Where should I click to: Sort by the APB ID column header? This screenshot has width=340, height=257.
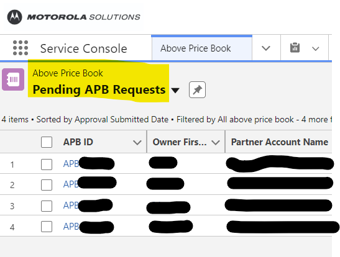(x=78, y=142)
